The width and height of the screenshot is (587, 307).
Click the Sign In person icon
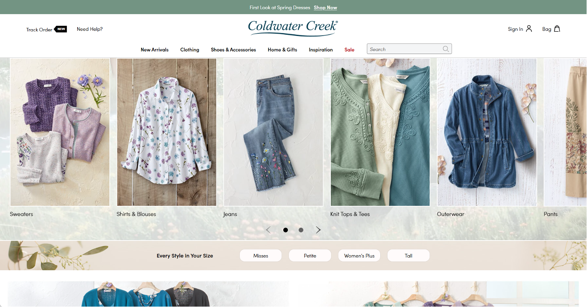tap(529, 29)
